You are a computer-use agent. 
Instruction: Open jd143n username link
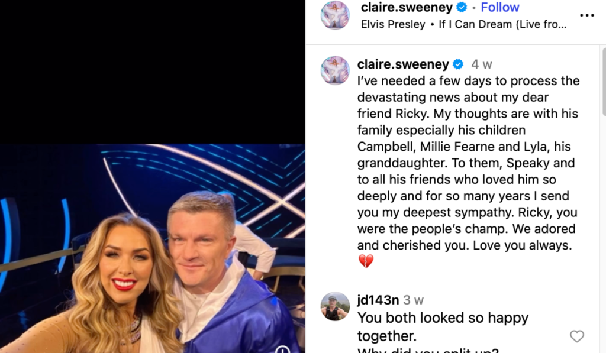pos(378,300)
